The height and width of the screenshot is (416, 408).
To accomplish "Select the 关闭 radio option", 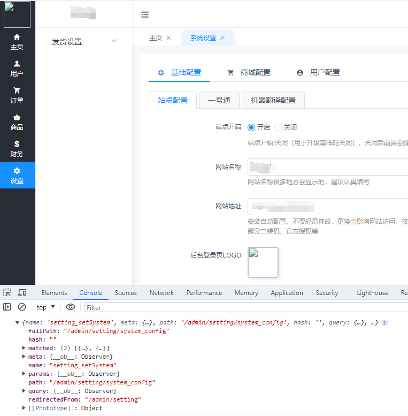I will click(x=286, y=127).
